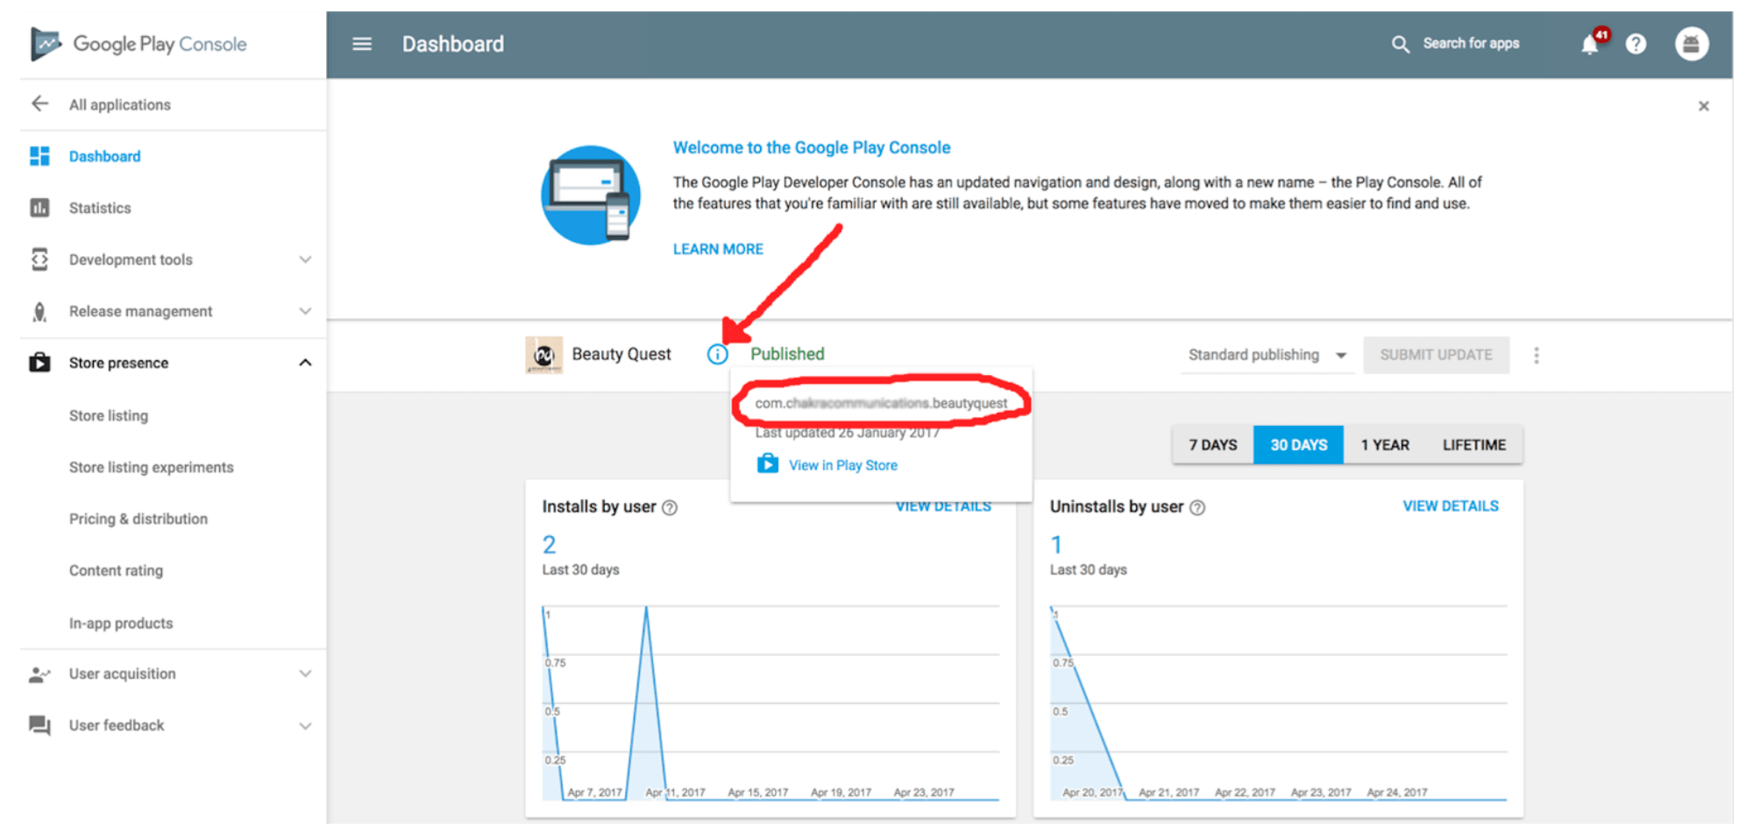This screenshot has height=829, width=1739.
Task: Click the LEARN MORE link
Action: pos(718,249)
